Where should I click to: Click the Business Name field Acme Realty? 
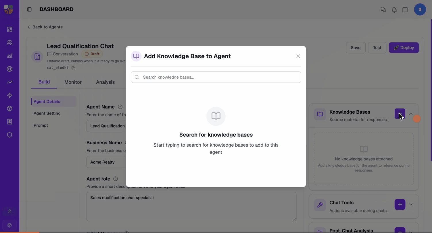(x=106, y=162)
